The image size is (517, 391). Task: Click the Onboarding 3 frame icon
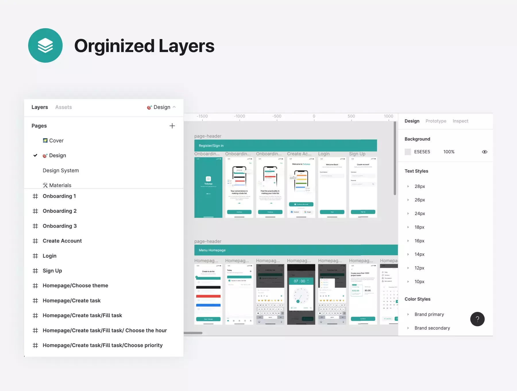pos(35,226)
